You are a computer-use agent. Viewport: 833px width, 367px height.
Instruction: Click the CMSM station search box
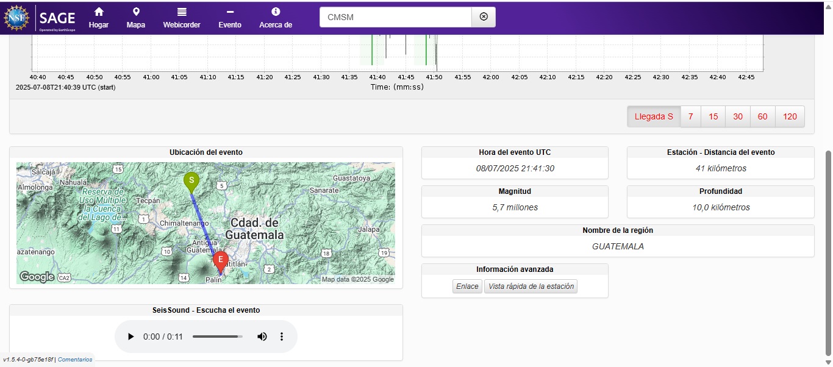395,17
